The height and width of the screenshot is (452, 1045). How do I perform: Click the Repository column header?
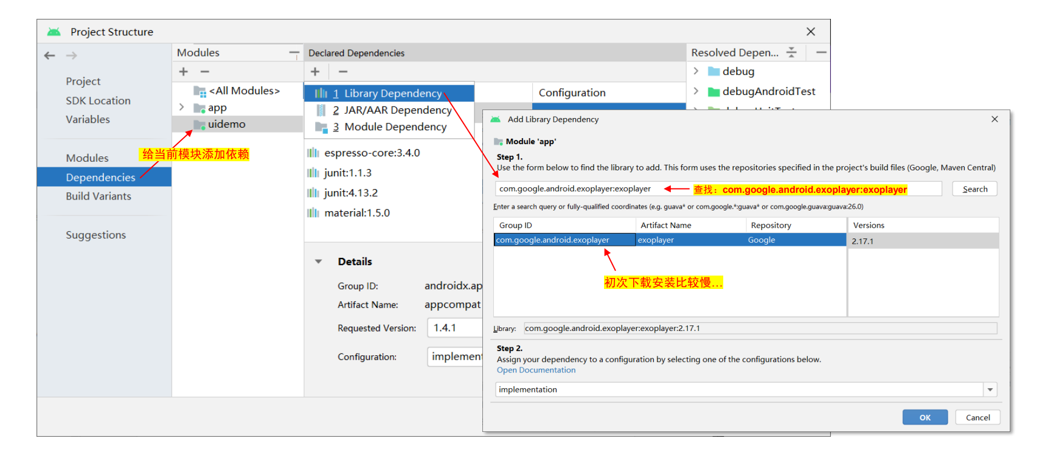(x=796, y=225)
